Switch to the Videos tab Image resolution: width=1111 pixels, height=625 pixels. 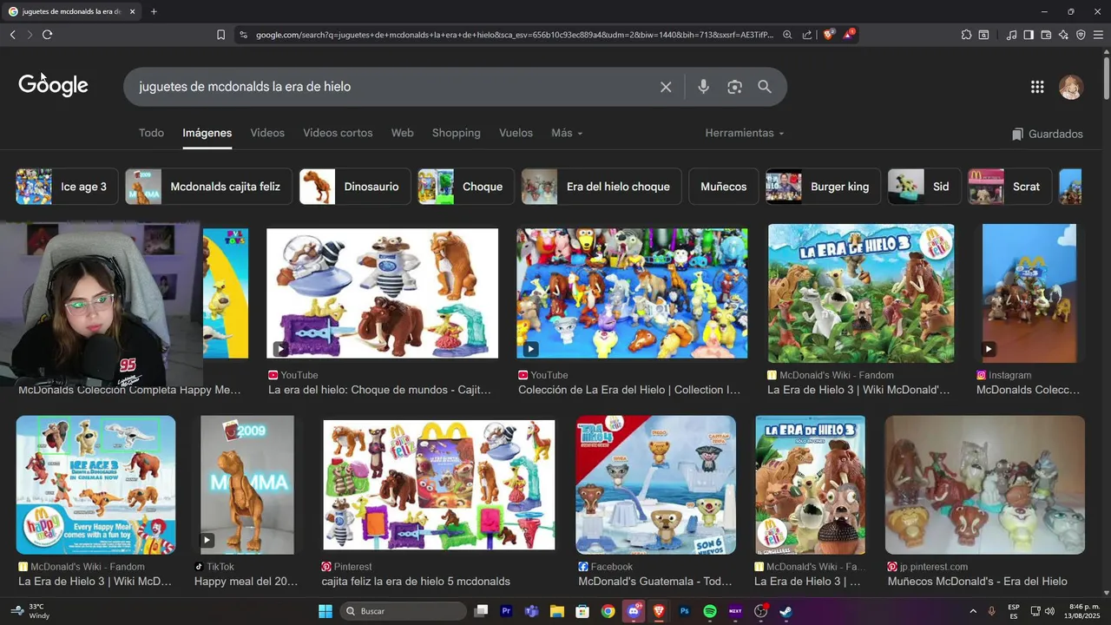click(267, 133)
